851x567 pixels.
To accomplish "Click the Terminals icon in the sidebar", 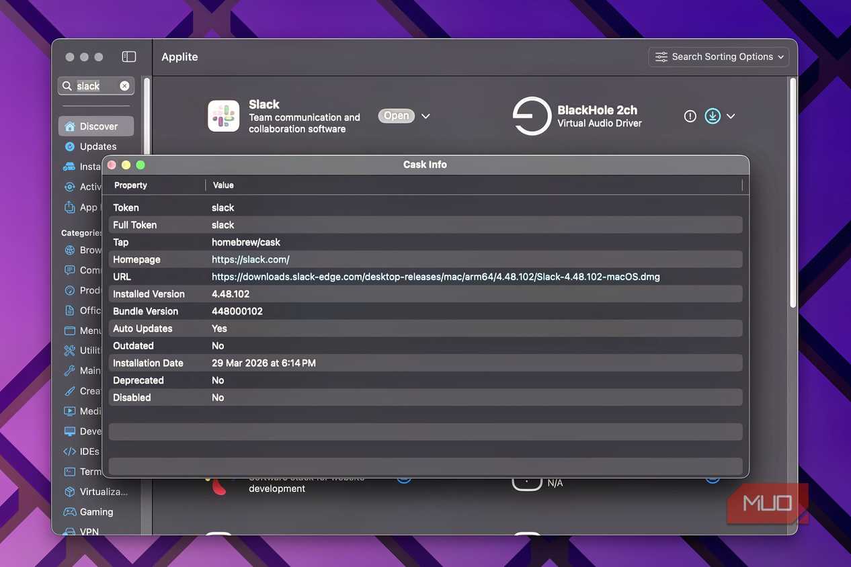I will (x=69, y=472).
